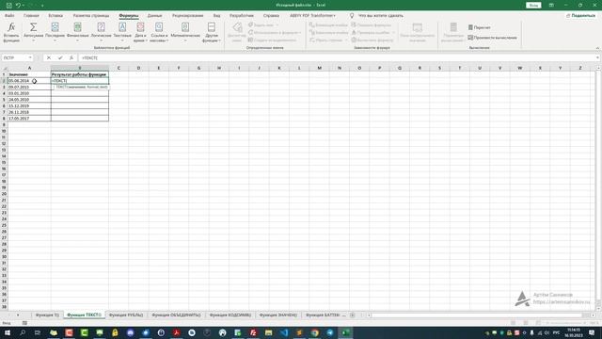The height and width of the screenshot is (339, 602).
Task: Expand the Name Box dropdown
Action: [x=30, y=57]
